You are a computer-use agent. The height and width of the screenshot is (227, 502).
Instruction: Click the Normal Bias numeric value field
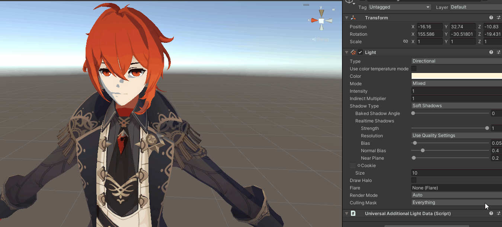pos(496,150)
